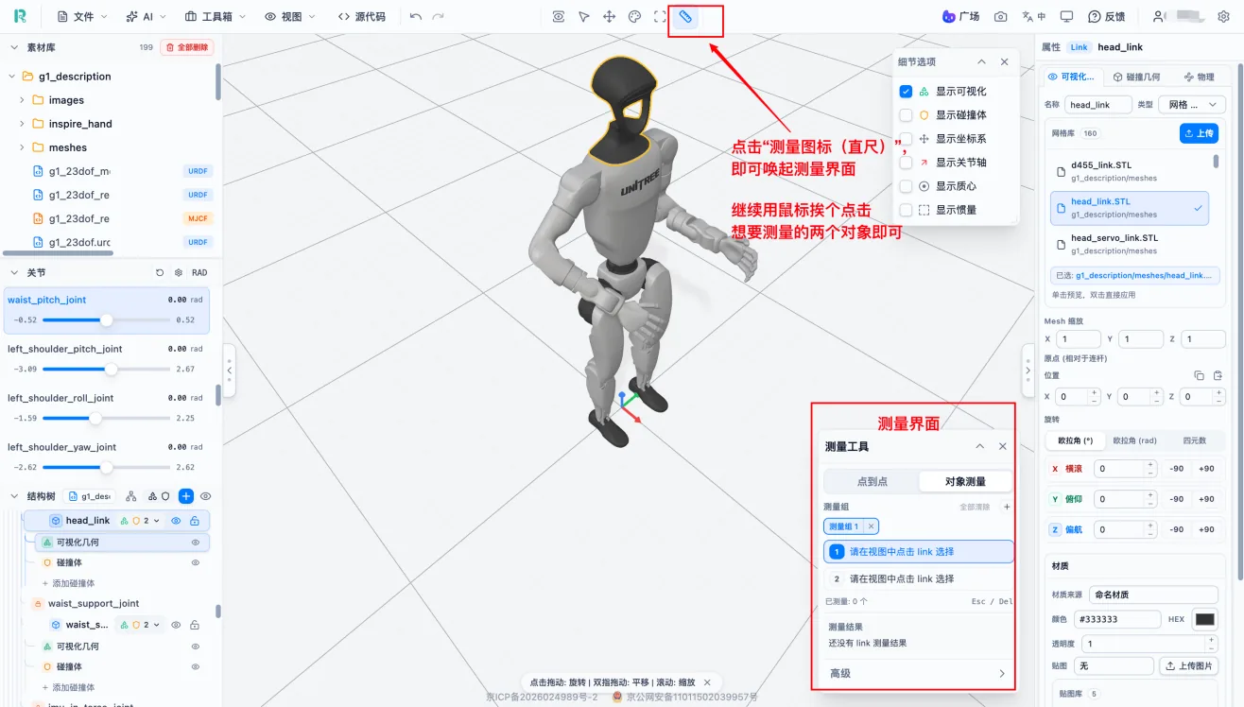This screenshot has width=1244, height=707.
Task: Remove 测量组 1 tag with its x
Action: (x=872, y=526)
